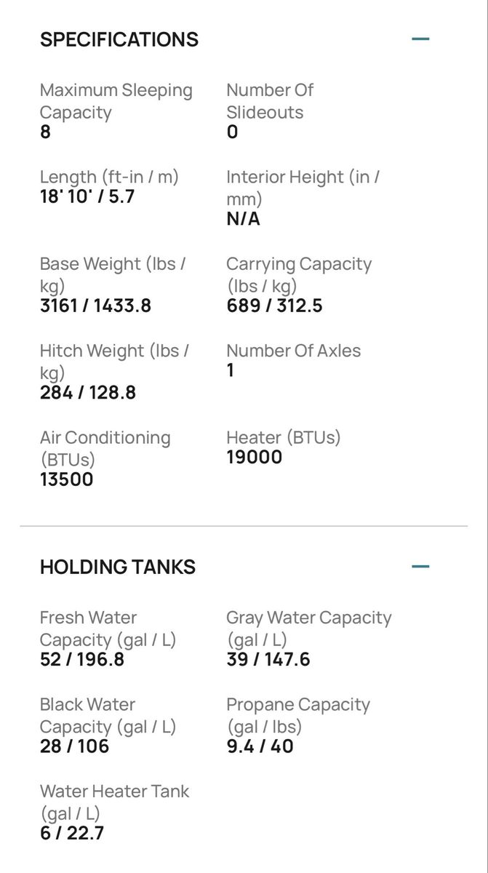Screen dimensions: 488x873
Task: Click the Number Of Axles label
Action: [x=293, y=351]
